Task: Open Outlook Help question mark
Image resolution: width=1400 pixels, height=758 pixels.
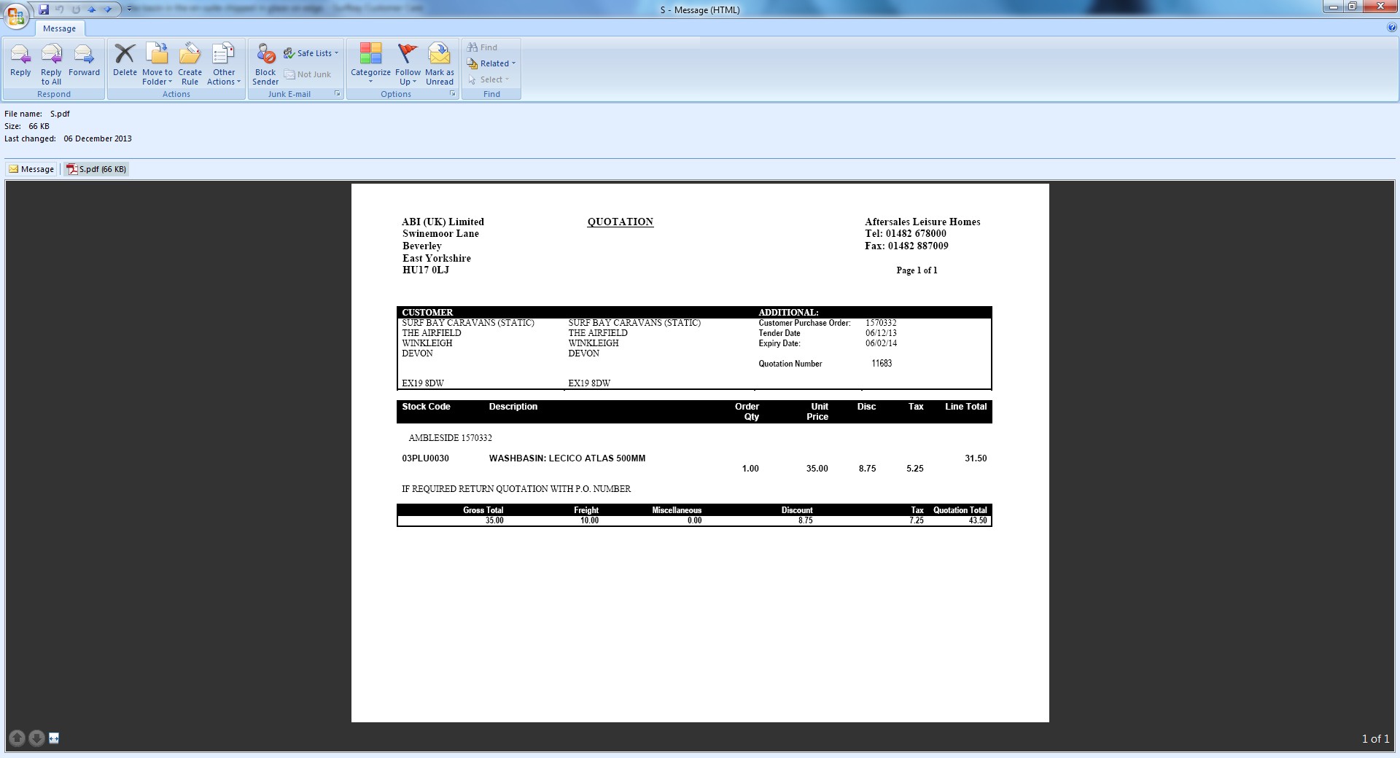Action: pyautogui.click(x=1392, y=28)
